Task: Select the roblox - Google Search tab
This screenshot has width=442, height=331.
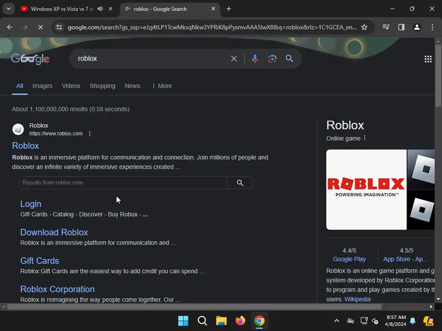Action: pyautogui.click(x=160, y=9)
